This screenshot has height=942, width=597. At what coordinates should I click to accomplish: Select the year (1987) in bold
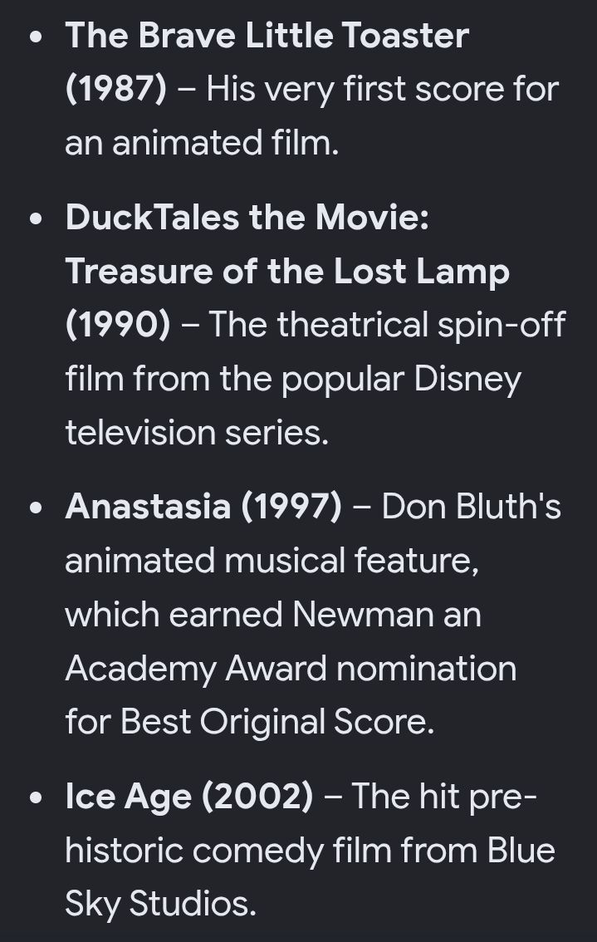pyautogui.click(x=116, y=89)
